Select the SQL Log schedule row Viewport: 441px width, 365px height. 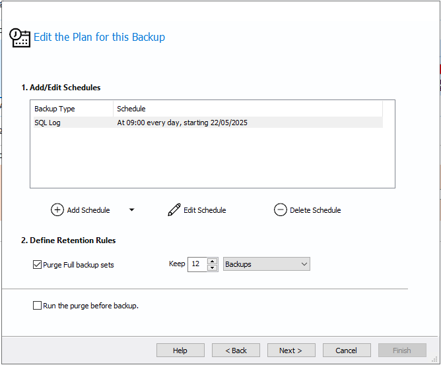[x=208, y=123]
